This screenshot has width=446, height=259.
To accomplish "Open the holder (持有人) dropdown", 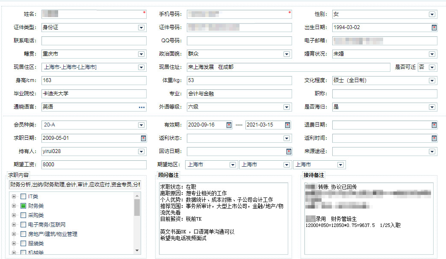I will click(141, 152).
